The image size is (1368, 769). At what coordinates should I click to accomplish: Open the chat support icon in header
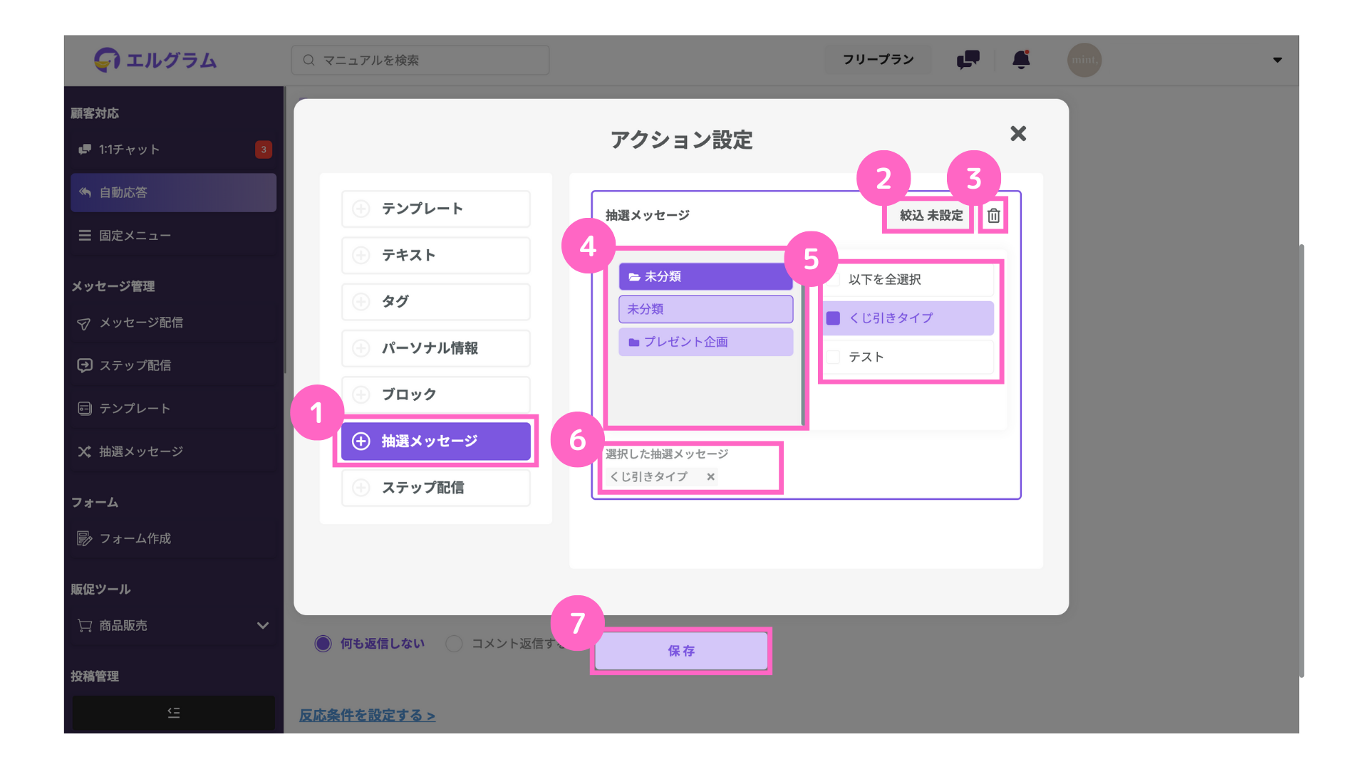pyautogui.click(x=968, y=60)
